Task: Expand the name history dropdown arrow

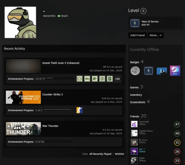Action: tap(44, 11)
